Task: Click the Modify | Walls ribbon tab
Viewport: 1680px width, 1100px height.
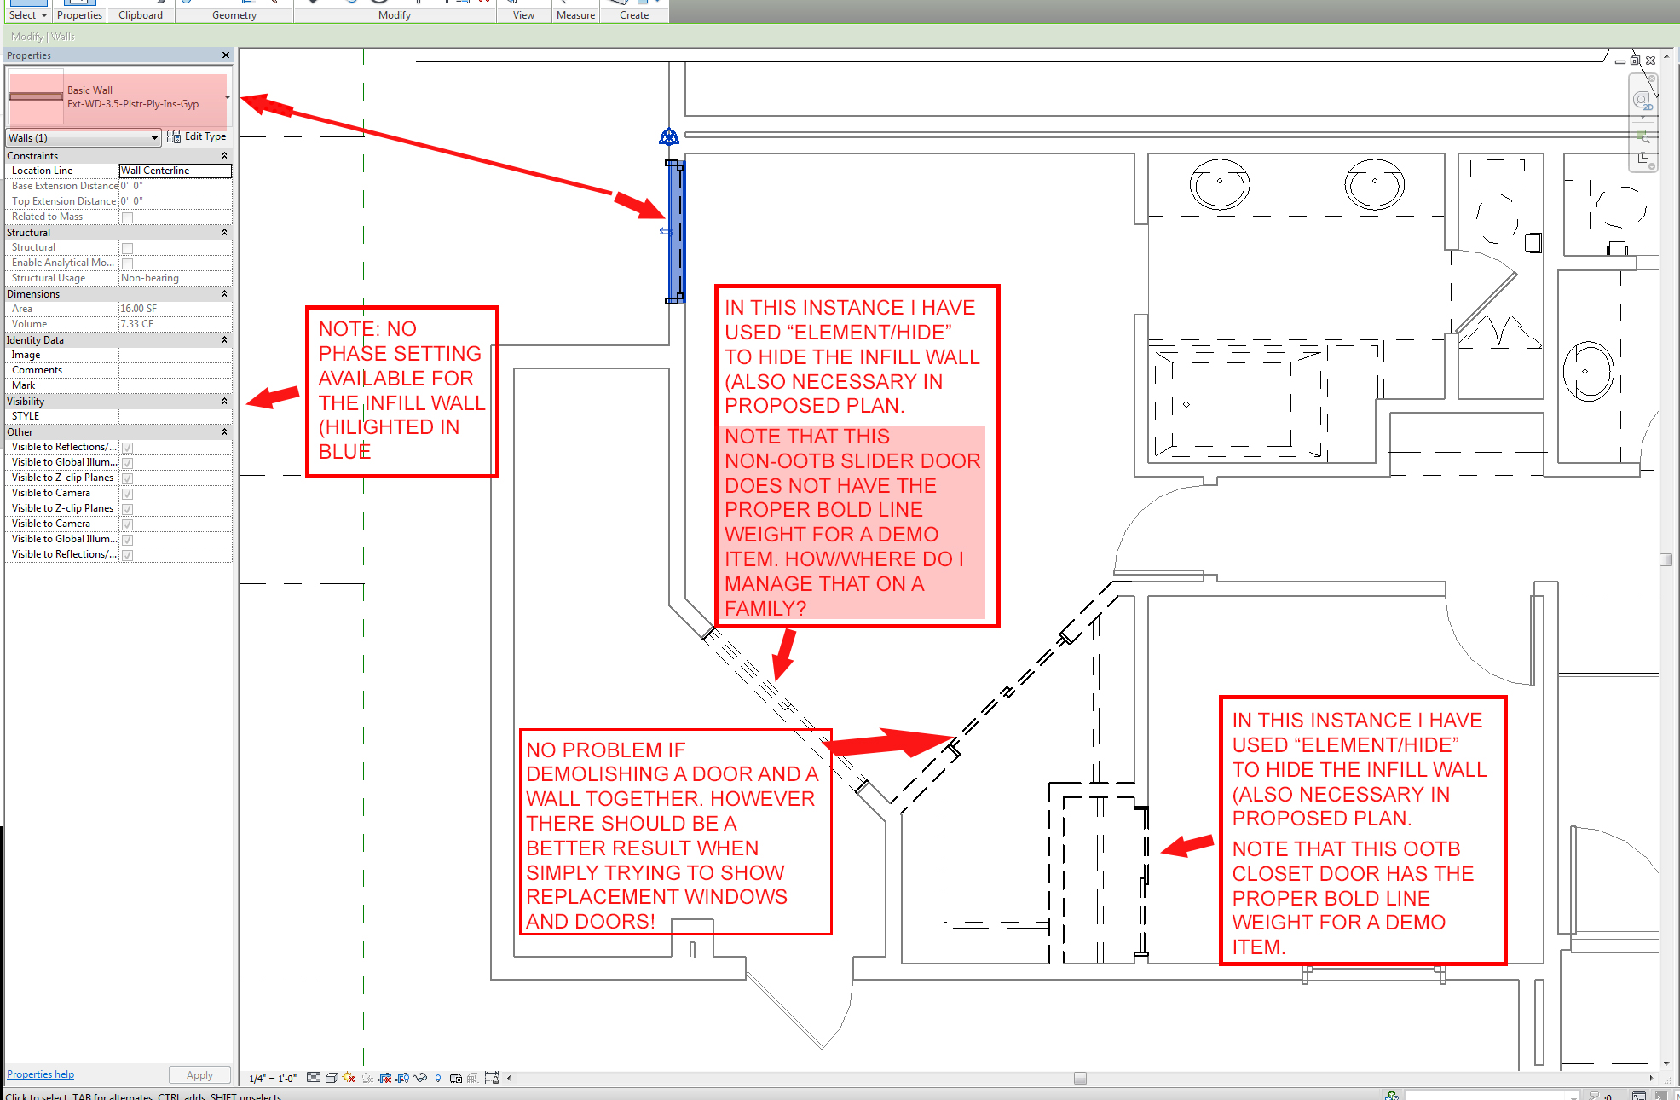Action: (43, 37)
